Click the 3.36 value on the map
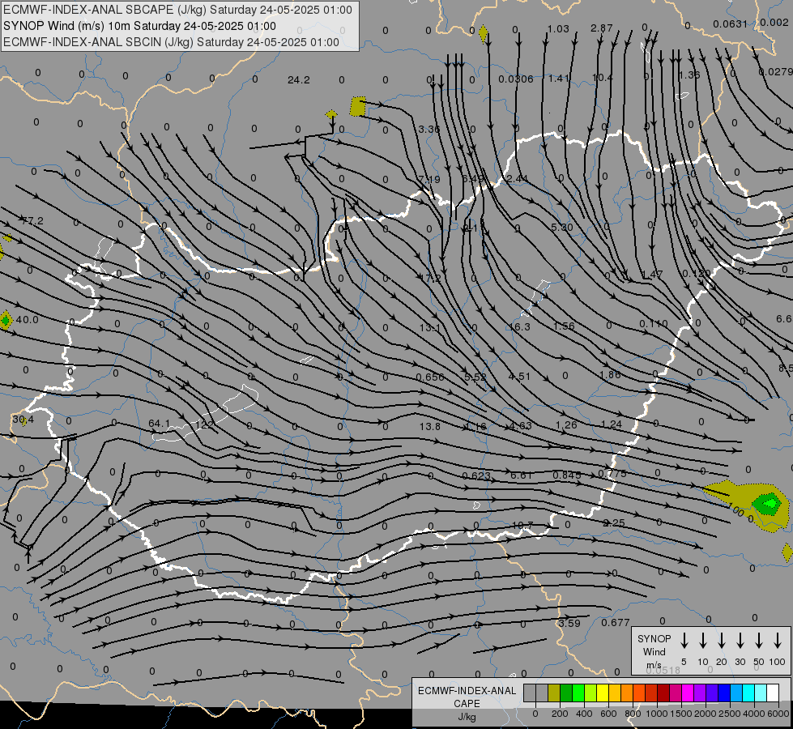 429,129
